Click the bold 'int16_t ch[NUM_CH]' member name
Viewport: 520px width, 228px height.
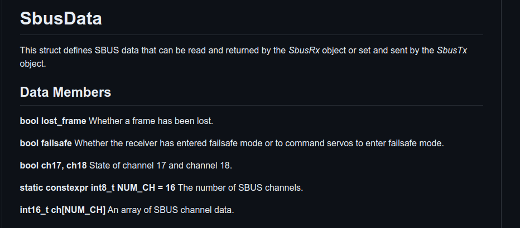pyautogui.click(x=62, y=210)
